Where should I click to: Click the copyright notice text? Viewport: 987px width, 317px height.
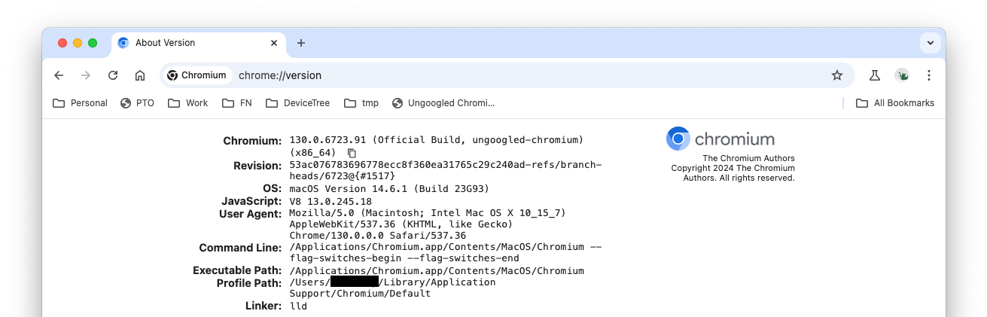733,168
